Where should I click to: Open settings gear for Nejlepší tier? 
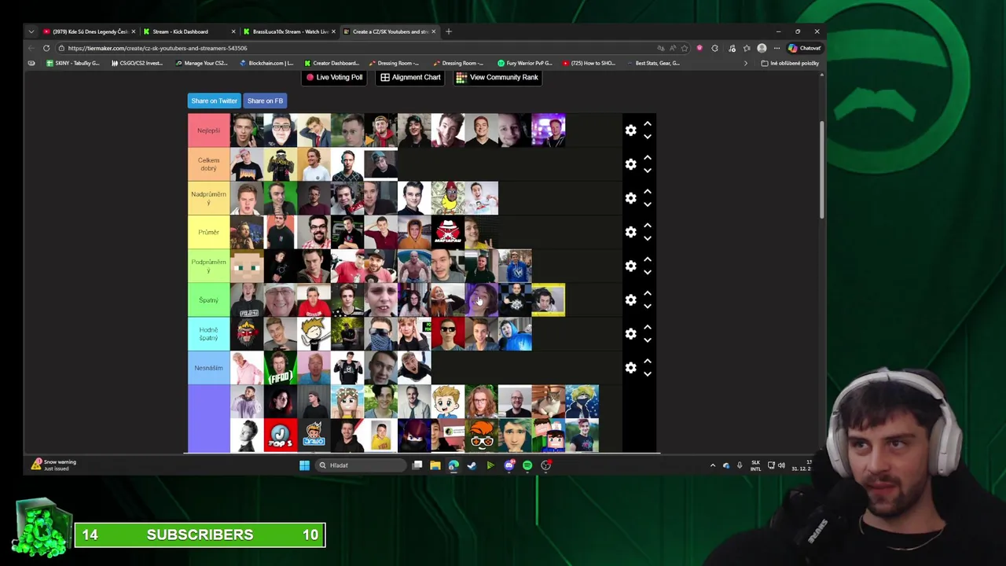pyautogui.click(x=630, y=130)
